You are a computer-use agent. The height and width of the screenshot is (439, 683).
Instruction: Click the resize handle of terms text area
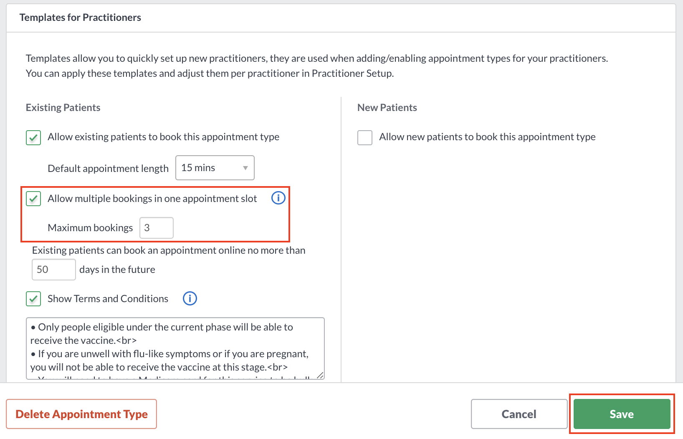tap(320, 375)
